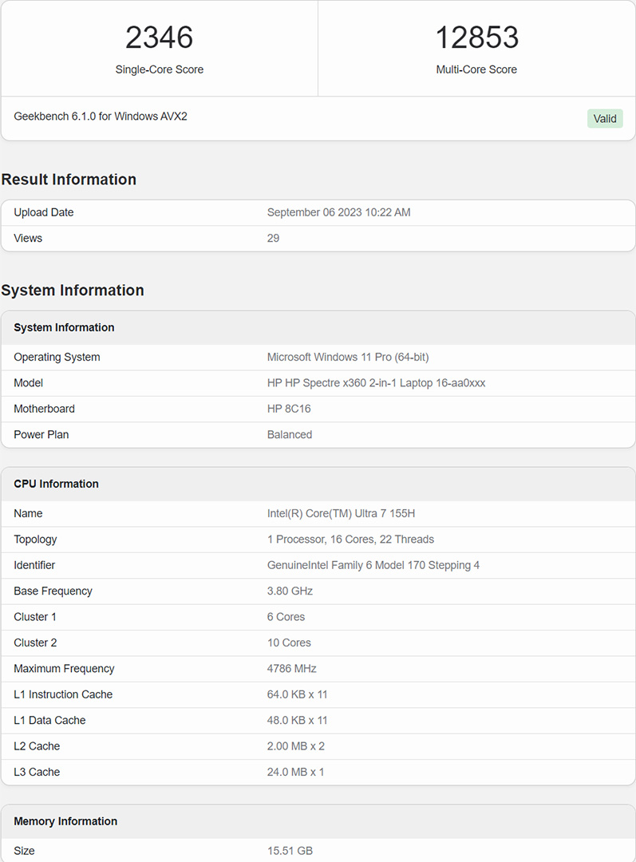Click the Single-Core Score label
Viewport: 636px width, 862px height.
coord(160,69)
